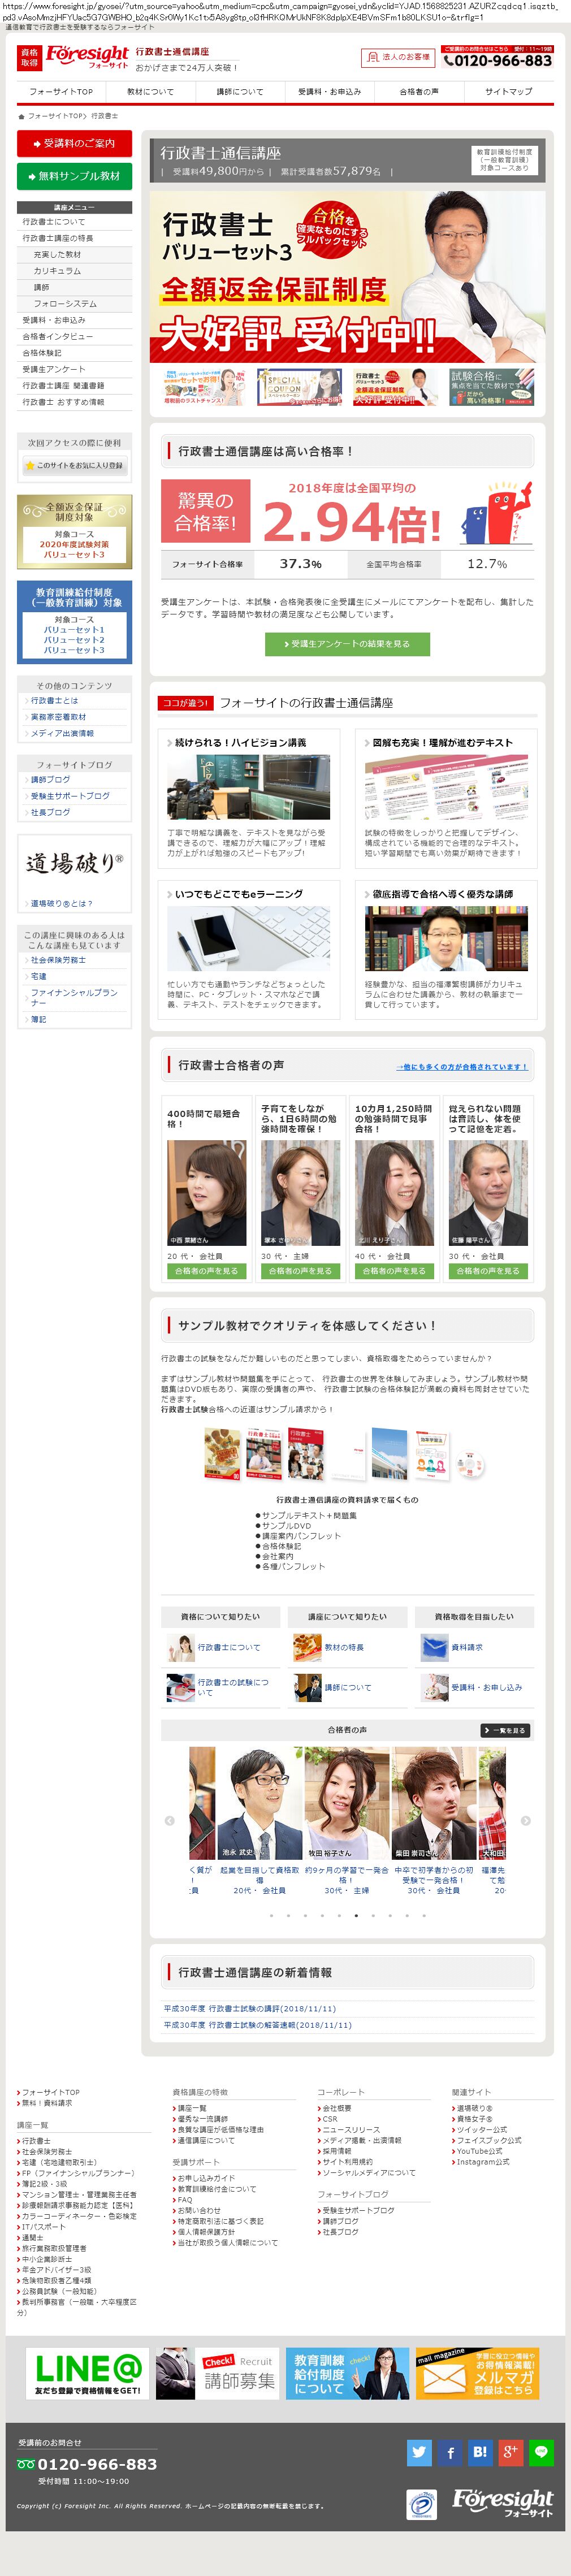This screenshot has width=571, height=2576.
Task: Click the 受講料・お申し込み piggy bank icon
Action: click(434, 1688)
